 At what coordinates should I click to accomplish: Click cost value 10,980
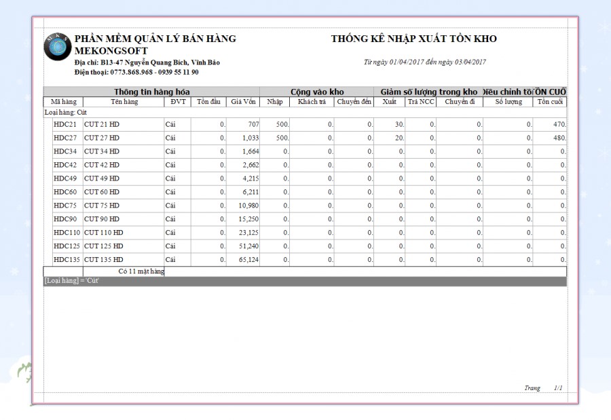coord(248,206)
